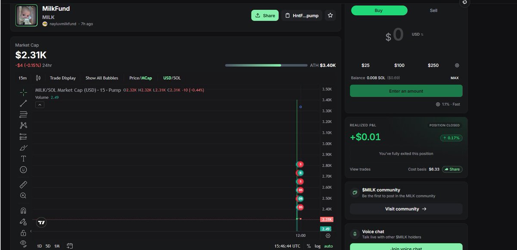
Task: Open slippage settings 1.1% Fast
Action: click(448, 104)
